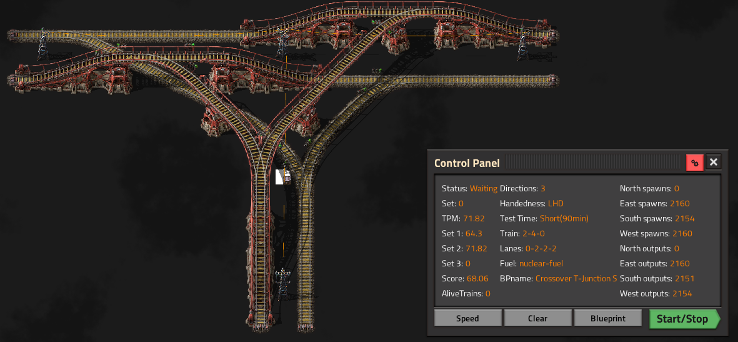This screenshot has height=342, width=738.
Task: Click the South spawns value 2154
Action: (x=684, y=219)
